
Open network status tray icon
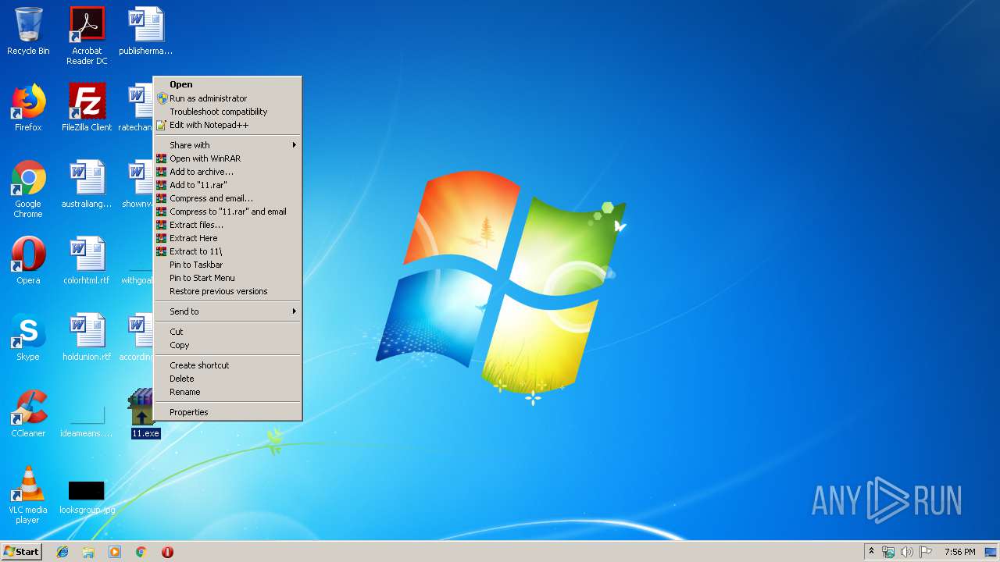pos(888,552)
